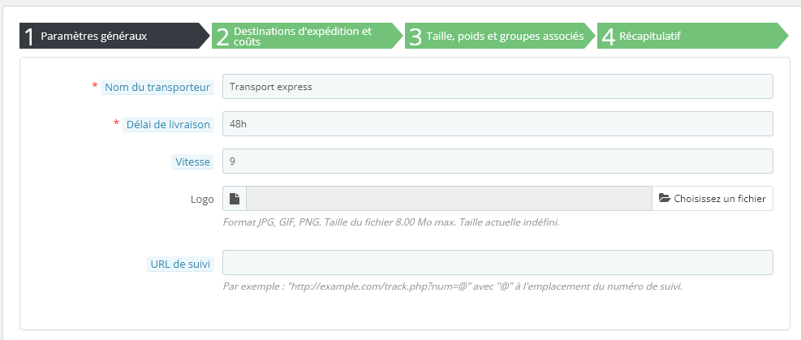
Task: Select the Vitesse input containing 9
Action: pos(497,161)
